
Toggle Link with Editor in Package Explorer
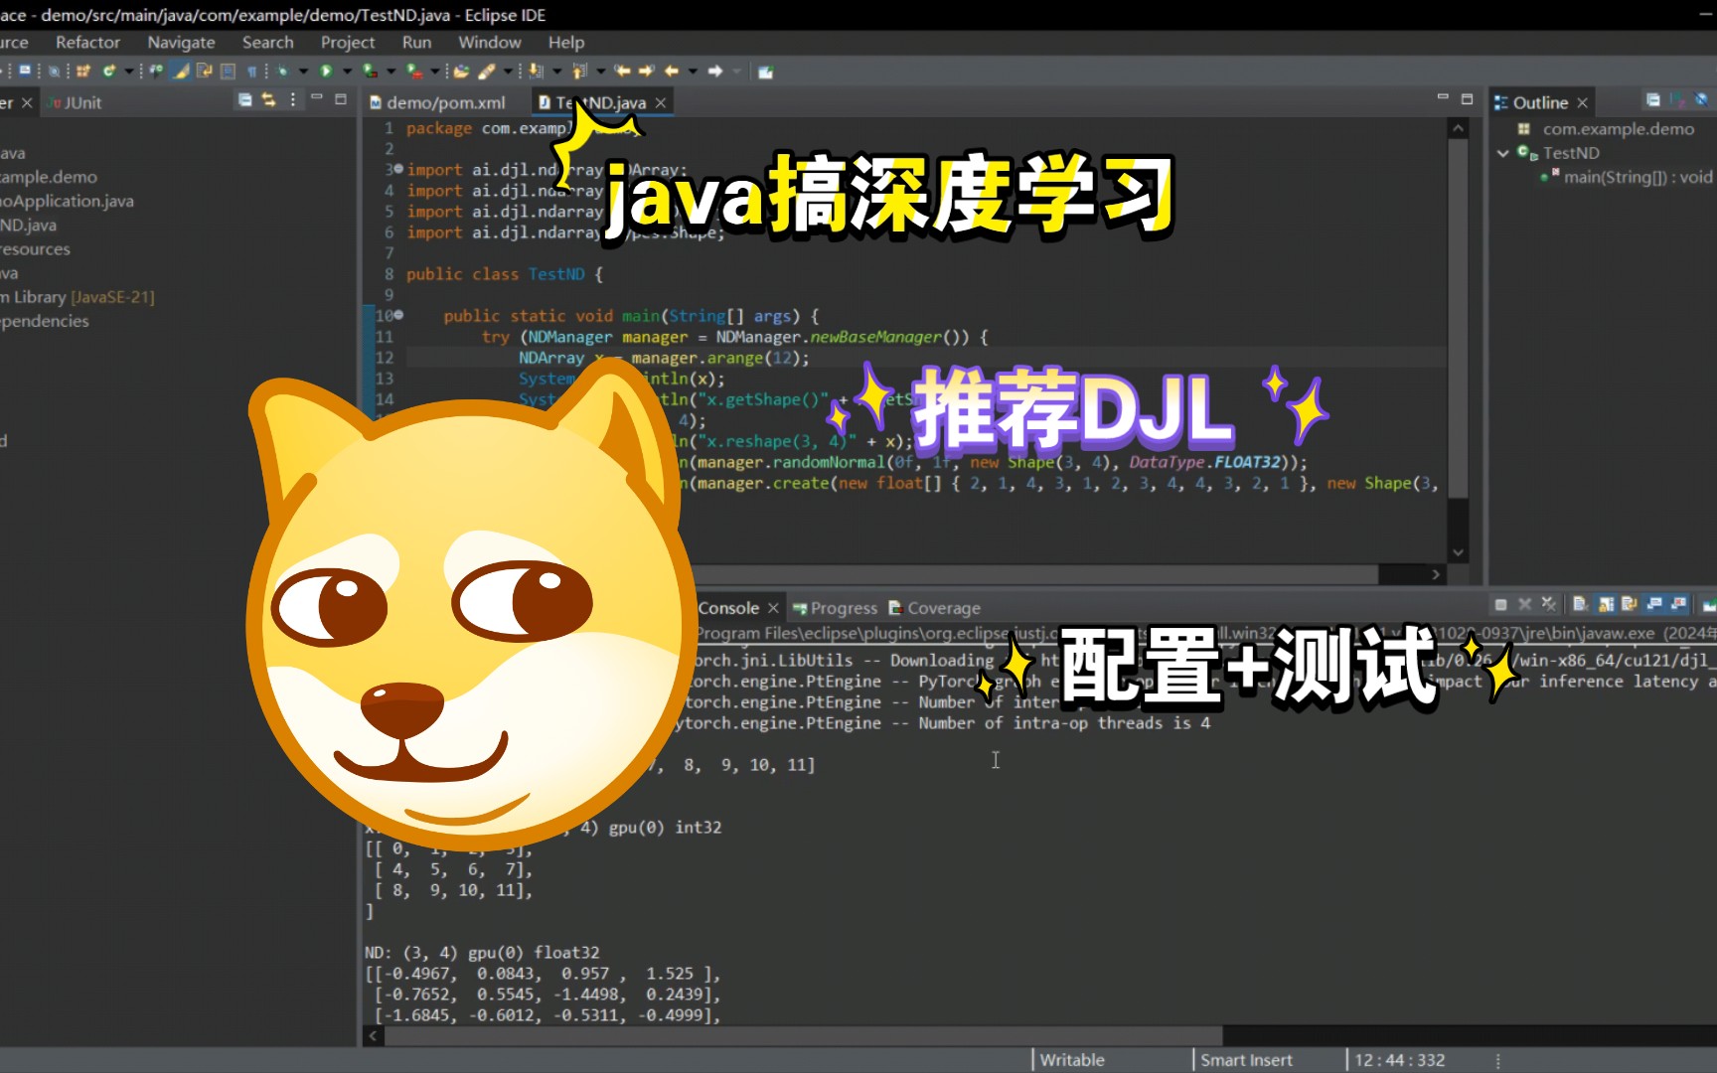268,99
